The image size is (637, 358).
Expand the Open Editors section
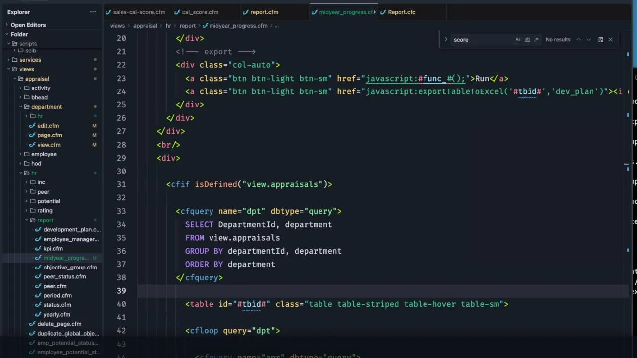tap(28, 25)
